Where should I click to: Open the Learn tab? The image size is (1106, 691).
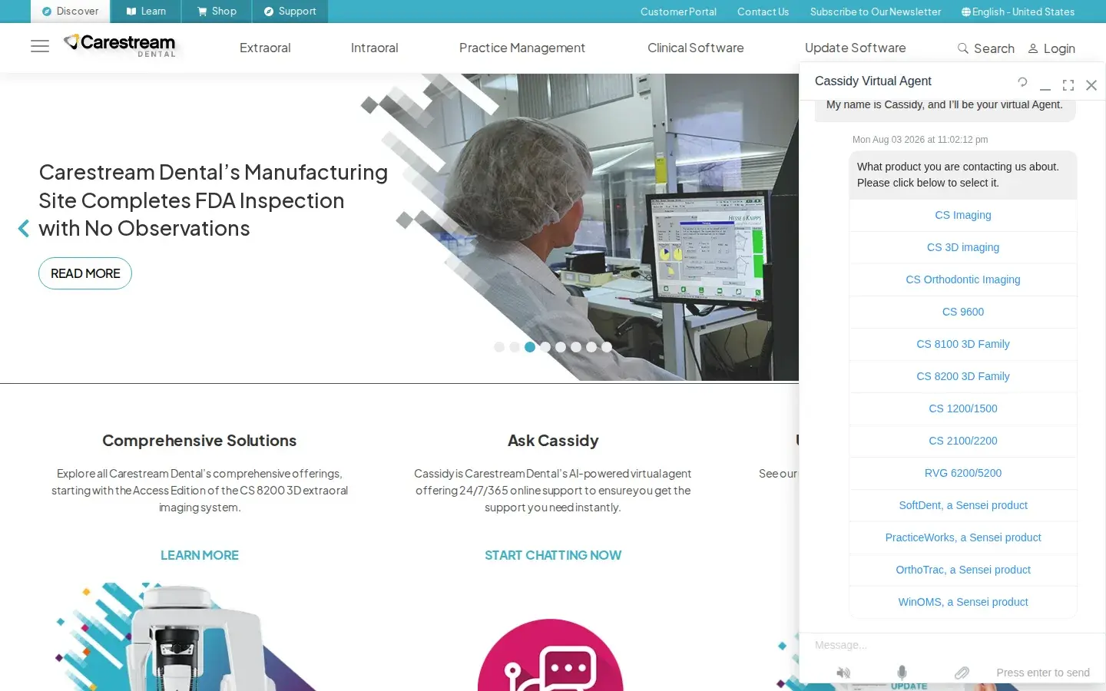[146, 12]
